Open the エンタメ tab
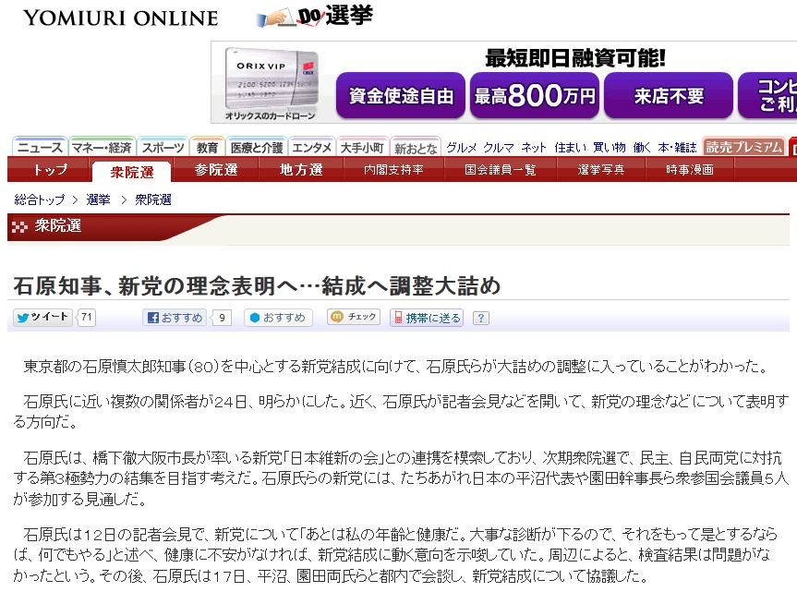The width and height of the screenshot is (797, 592). [x=311, y=148]
